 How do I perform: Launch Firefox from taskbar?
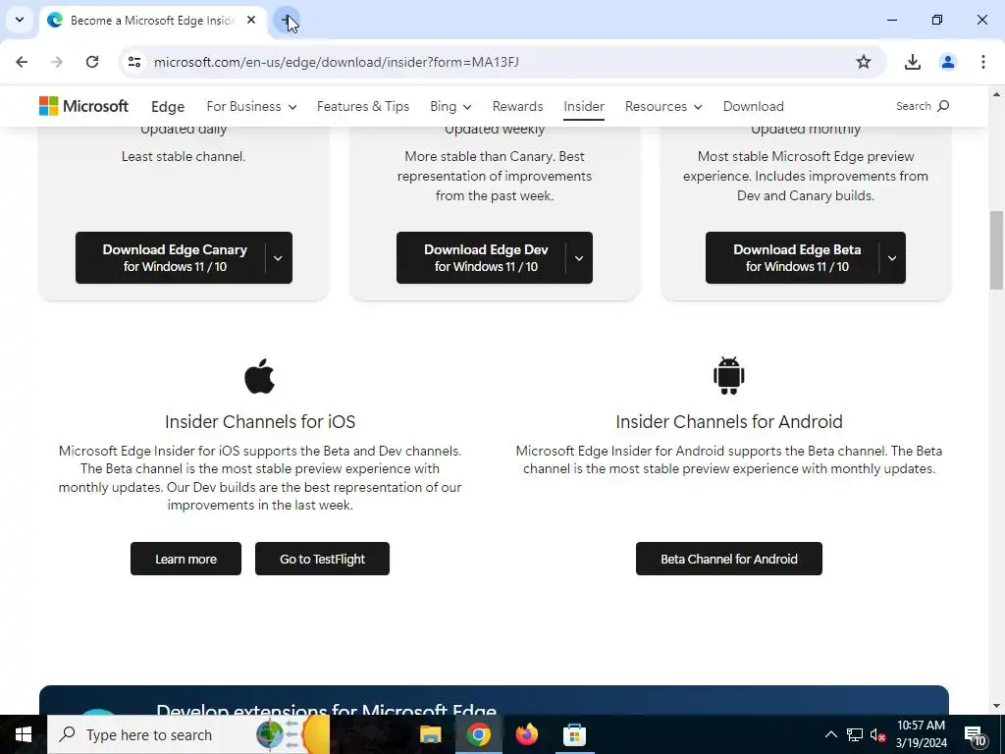pyautogui.click(x=527, y=734)
